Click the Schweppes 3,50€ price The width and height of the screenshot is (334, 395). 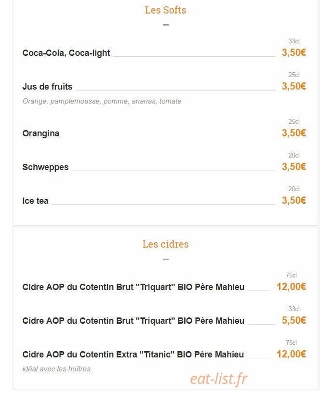[x=294, y=167]
